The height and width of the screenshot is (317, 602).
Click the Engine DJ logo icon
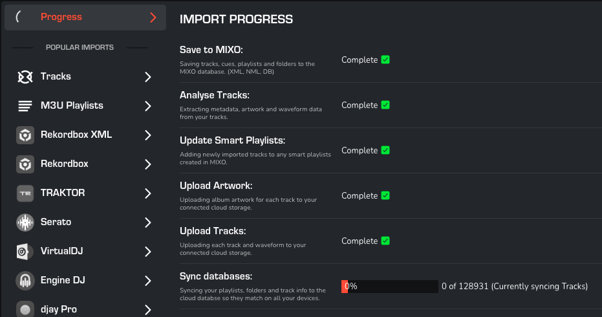[25, 281]
